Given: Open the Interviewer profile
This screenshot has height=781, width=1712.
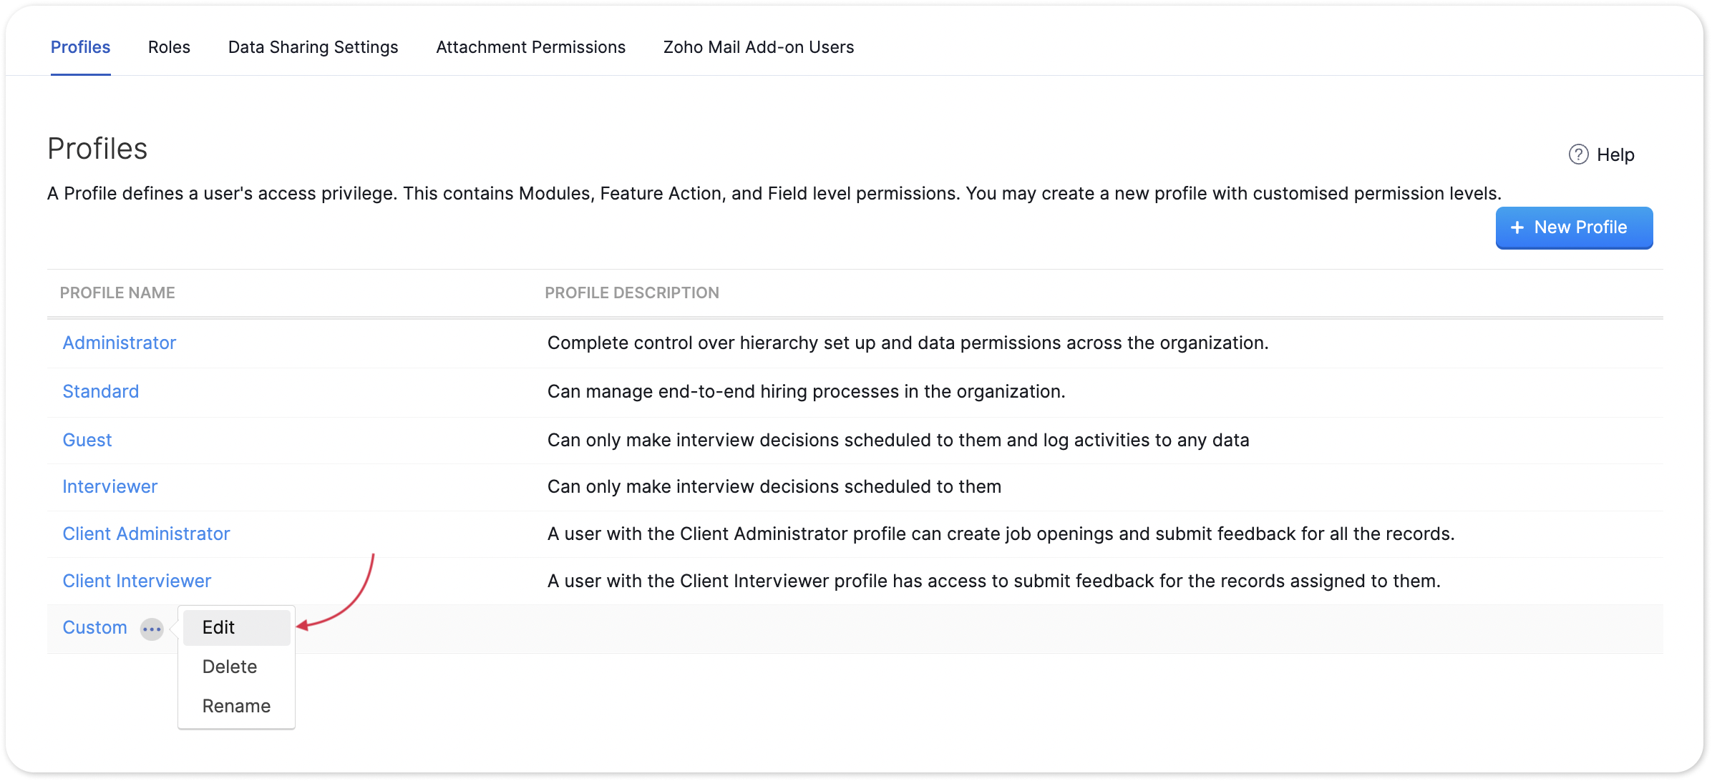Looking at the screenshot, I should (110, 487).
